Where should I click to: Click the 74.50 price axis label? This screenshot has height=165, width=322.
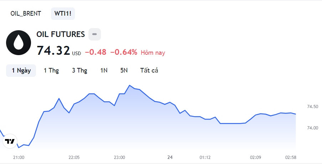coord(312,107)
